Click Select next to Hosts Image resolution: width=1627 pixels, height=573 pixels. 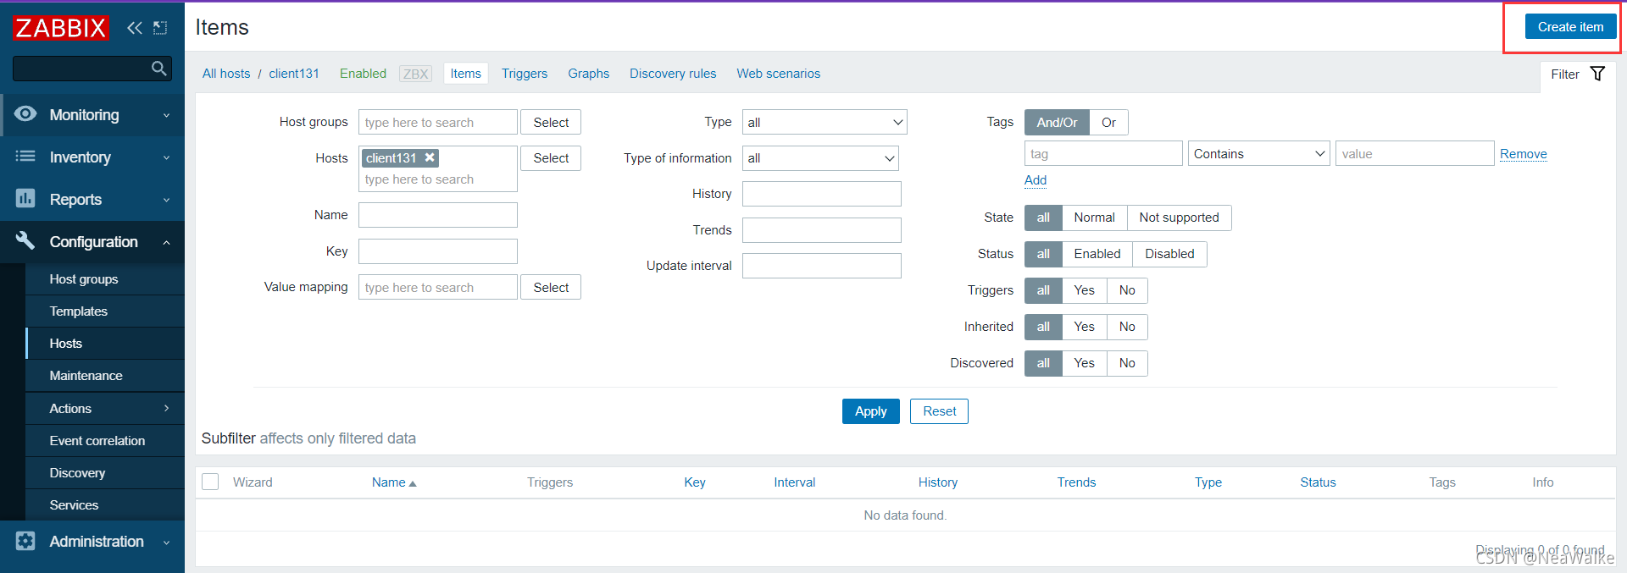[x=551, y=158]
